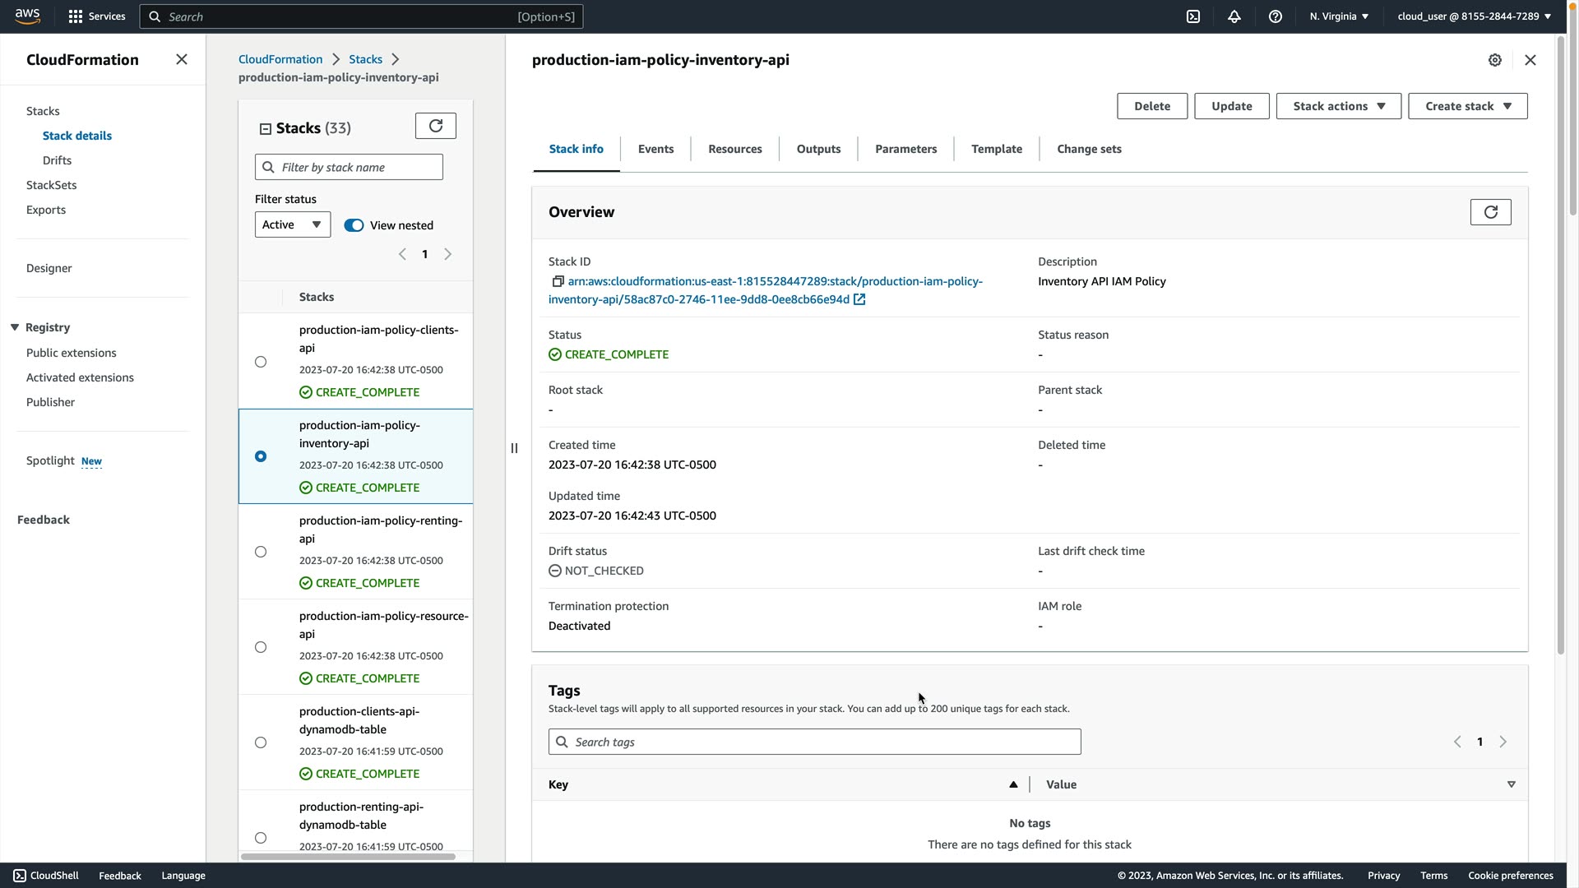1579x888 pixels.
Task: Switch to the Template tab
Action: 996,149
